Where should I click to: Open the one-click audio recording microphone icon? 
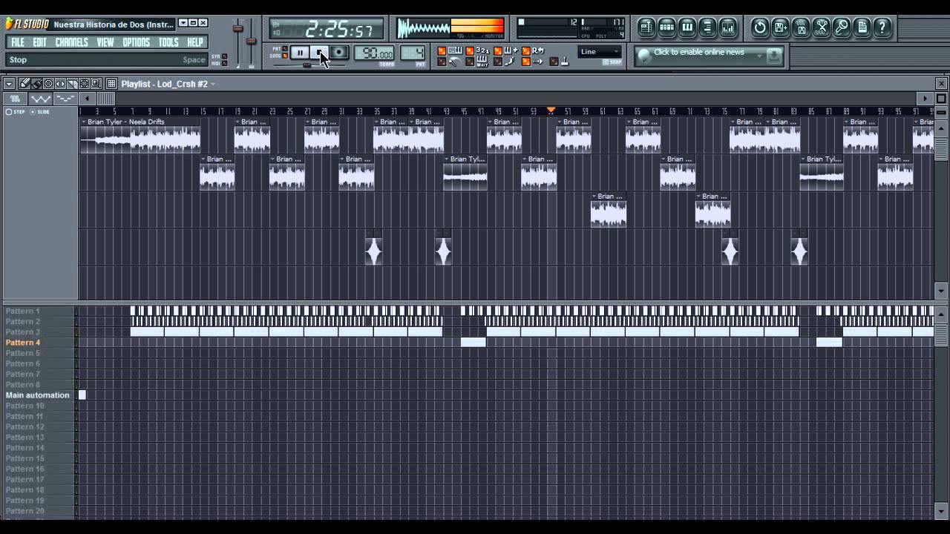(x=842, y=28)
